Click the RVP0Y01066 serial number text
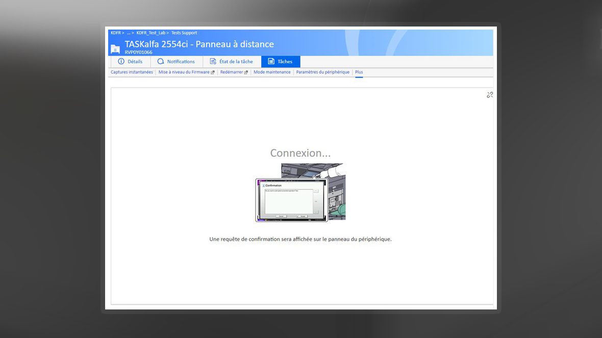The height and width of the screenshot is (338, 602). (x=138, y=52)
